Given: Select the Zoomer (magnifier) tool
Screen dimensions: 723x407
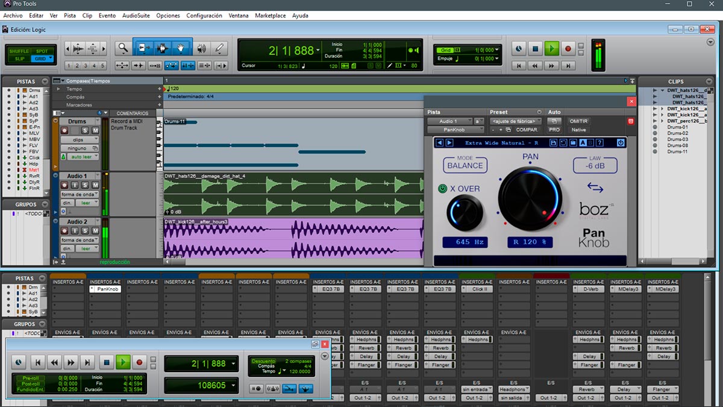Looking at the screenshot, I should point(123,48).
